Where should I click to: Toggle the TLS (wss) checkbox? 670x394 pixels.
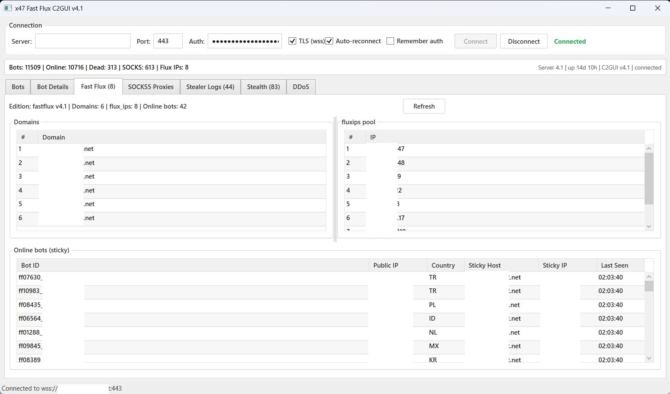pos(292,41)
